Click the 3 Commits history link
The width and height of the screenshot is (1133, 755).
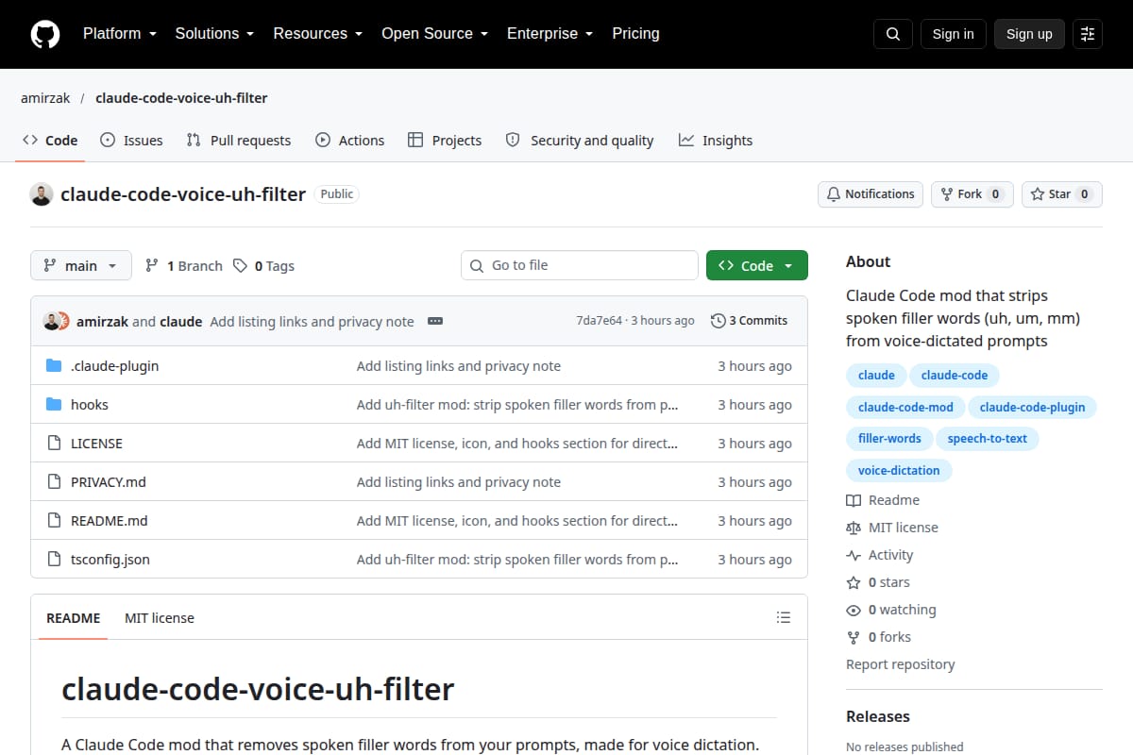pos(750,321)
